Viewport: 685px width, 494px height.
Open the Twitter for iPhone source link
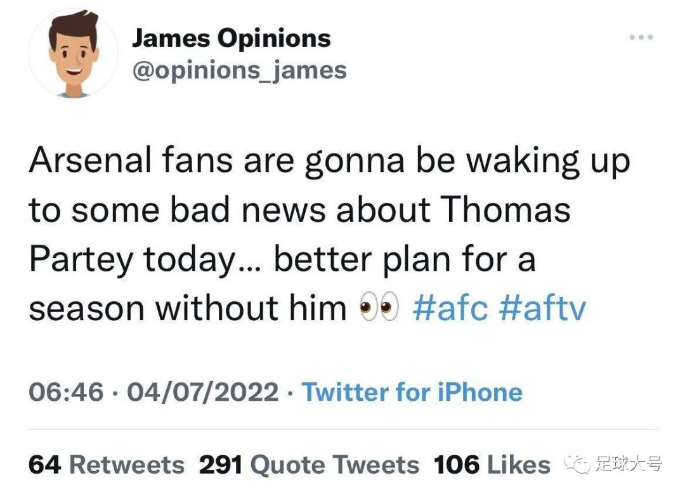click(x=412, y=391)
